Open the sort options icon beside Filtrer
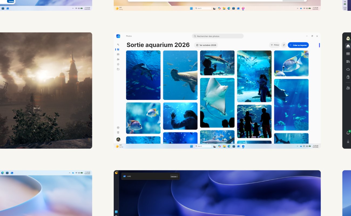351x216 pixels. coord(284,45)
